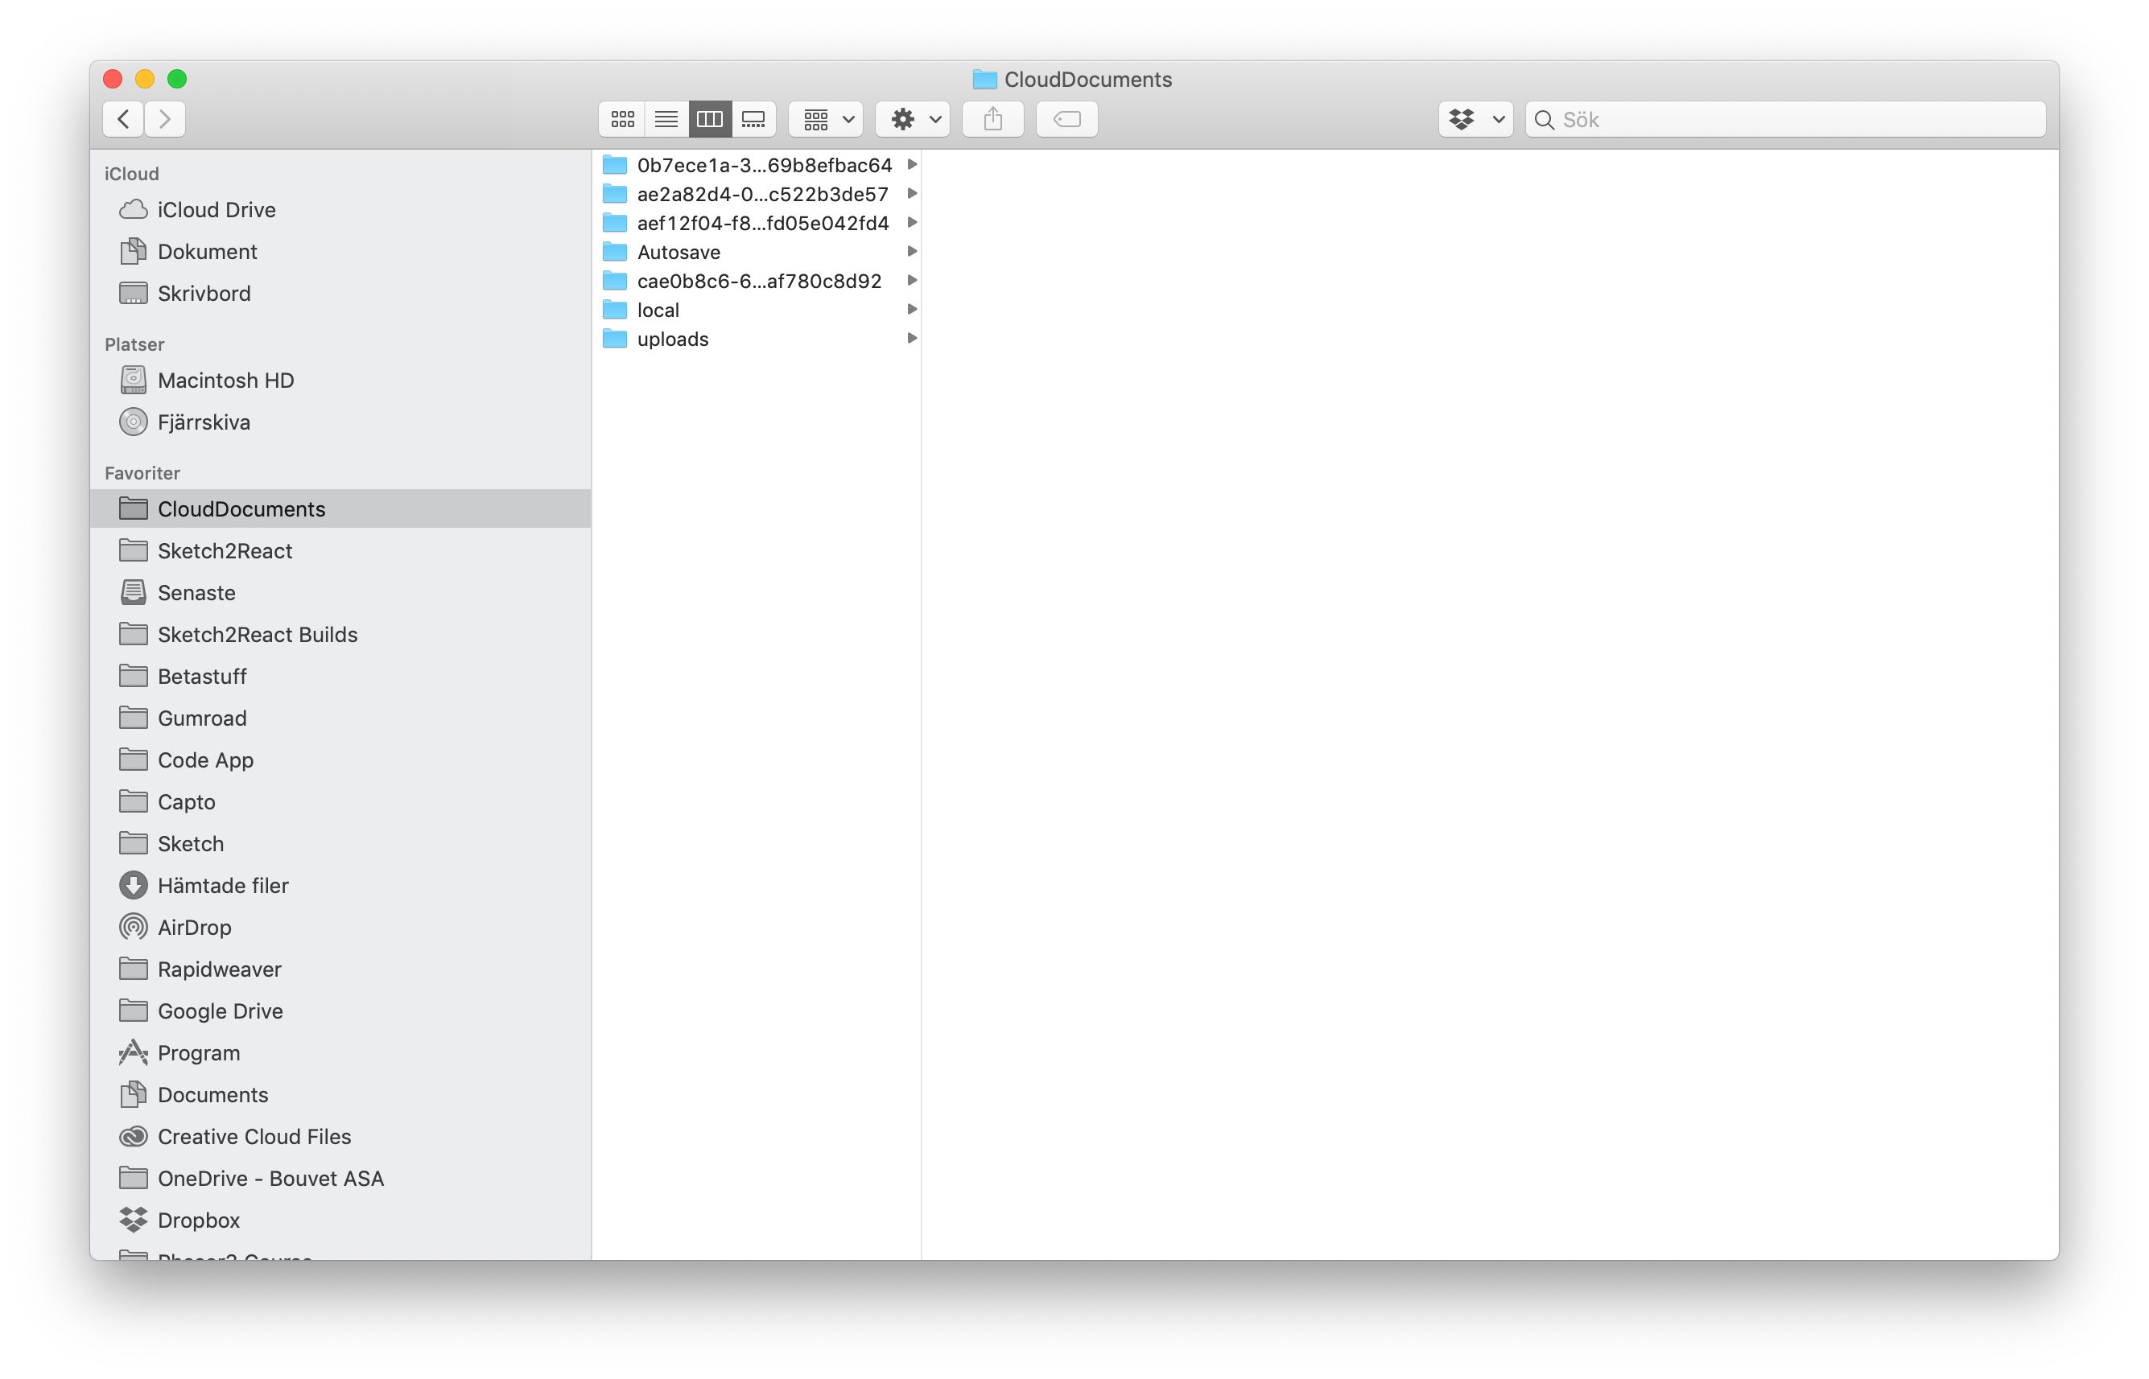Viewport: 2149px width, 1379px height.
Task: Open the action gear menu
Action: click(912, 119)
